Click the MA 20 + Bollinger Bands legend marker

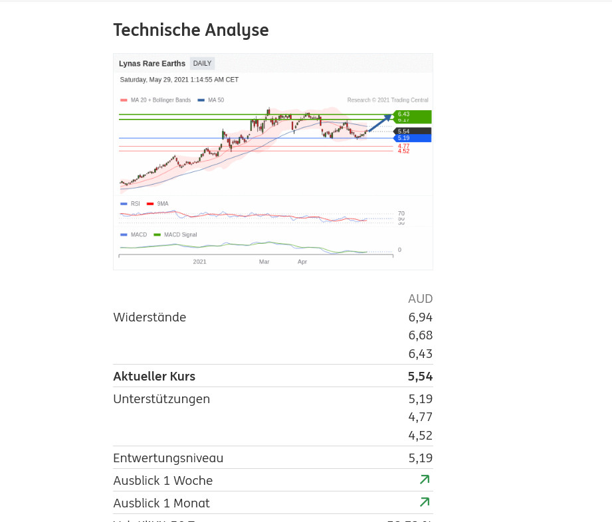(x=124, y=100)
